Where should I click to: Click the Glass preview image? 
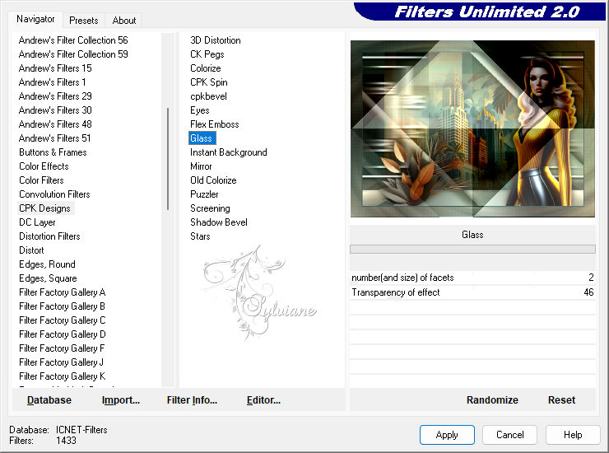pos(472,128)
